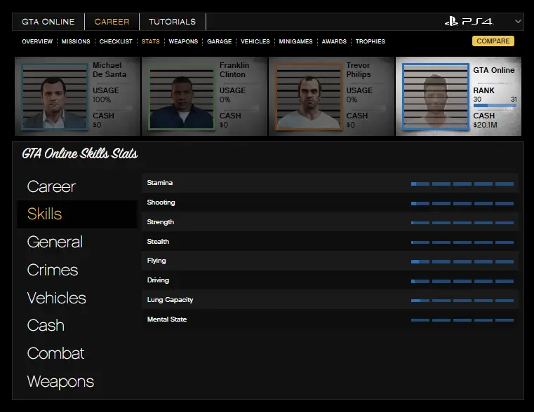Screen dimensions: 534x412
Task: Open the Combat stats category
Action: point(55,354)
